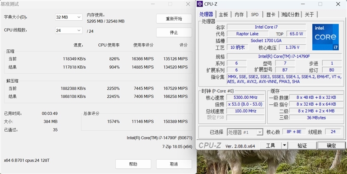
Task: Click the x64 6.B701 cpus:24 128T text
Action: point(27,160)
